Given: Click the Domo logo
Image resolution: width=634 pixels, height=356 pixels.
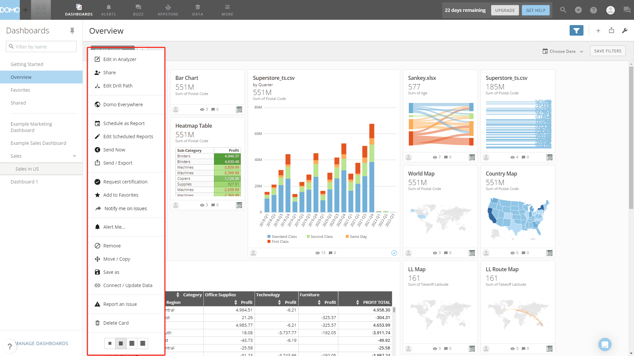Looking at the screenshot, I should click(10, 10).
